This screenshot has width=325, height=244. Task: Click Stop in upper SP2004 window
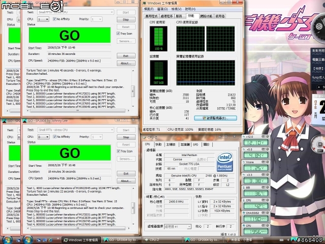[x=126, y=19]
